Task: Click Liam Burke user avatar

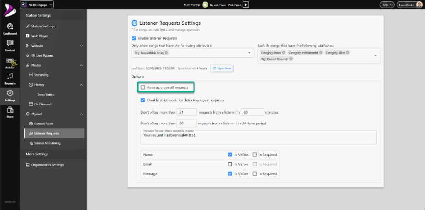Action: 419,5
